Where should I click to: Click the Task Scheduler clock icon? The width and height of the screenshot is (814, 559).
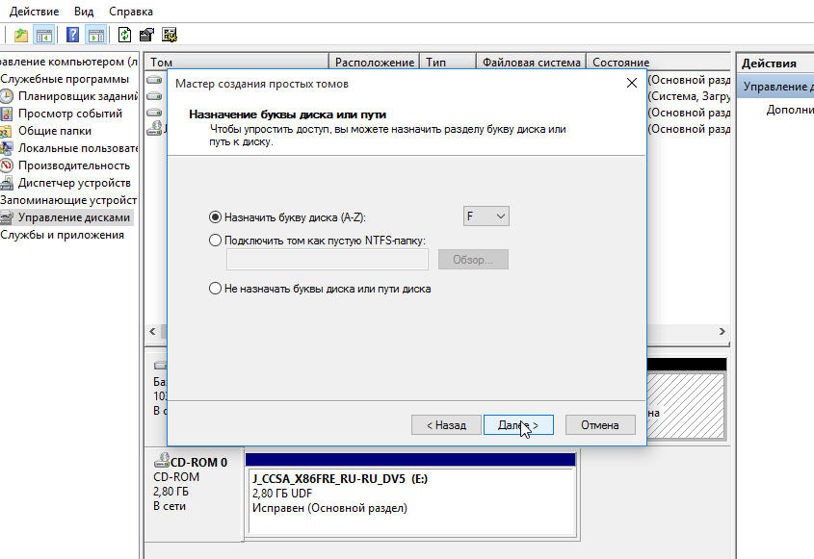click(x=7, y=96)
